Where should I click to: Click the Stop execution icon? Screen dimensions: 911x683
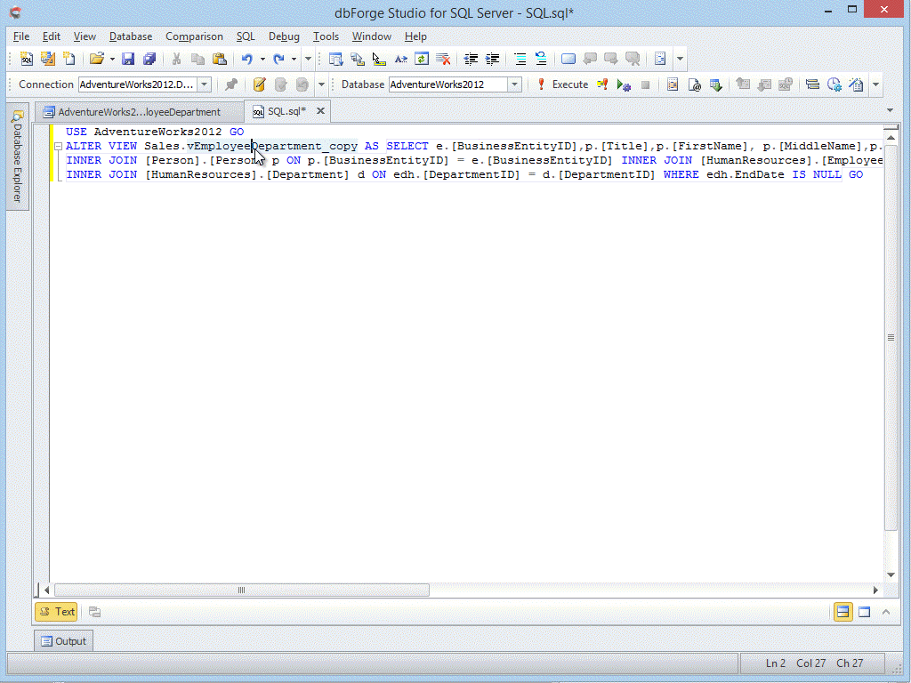[x=646, y=85]
